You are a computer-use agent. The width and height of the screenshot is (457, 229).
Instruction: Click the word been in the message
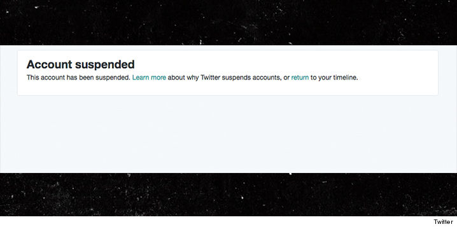(87, 78)
